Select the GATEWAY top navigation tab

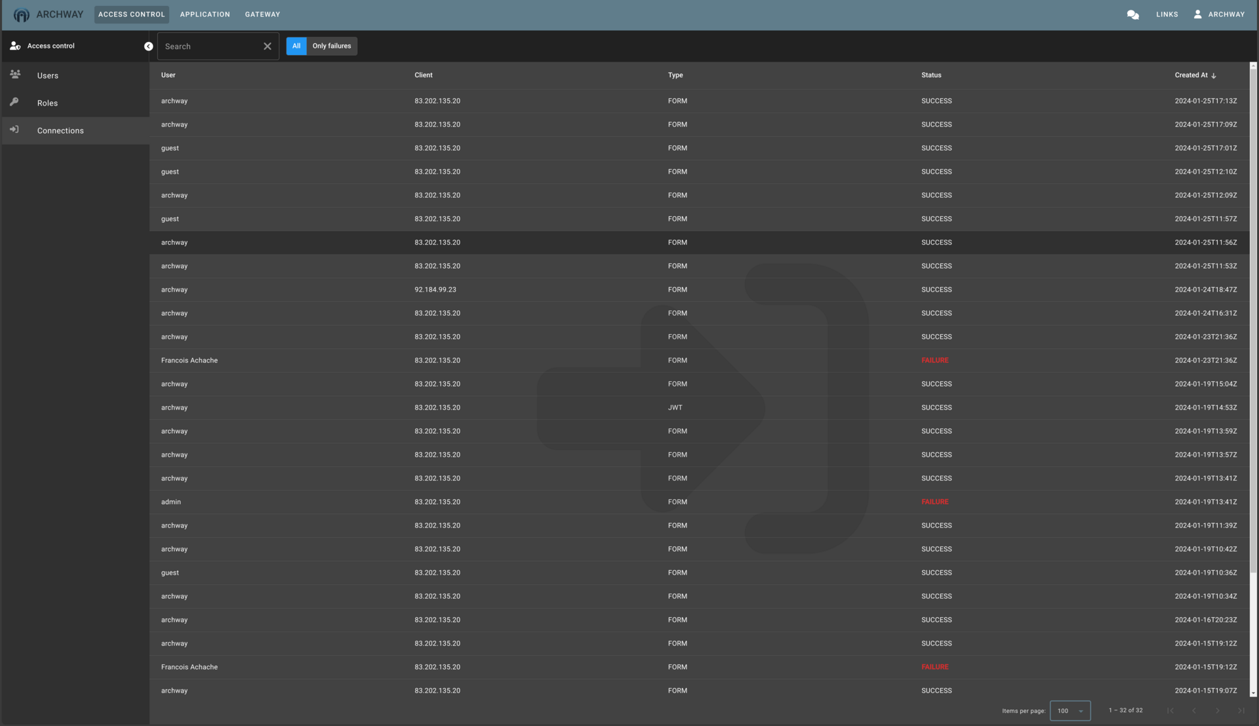tap(262, 14)
